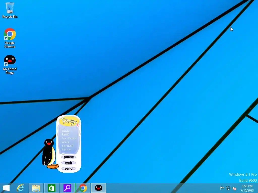Click the send button in Pingu panel
Screen dimensions: 258x193
69,169
